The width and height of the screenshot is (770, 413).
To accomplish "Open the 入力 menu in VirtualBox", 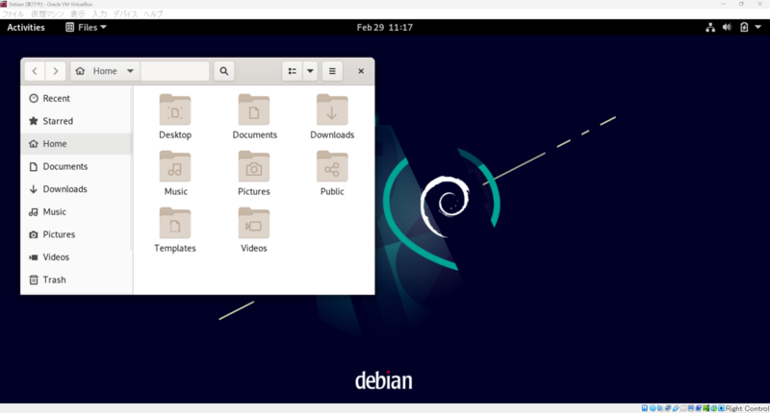I will (x=99, y=14).
